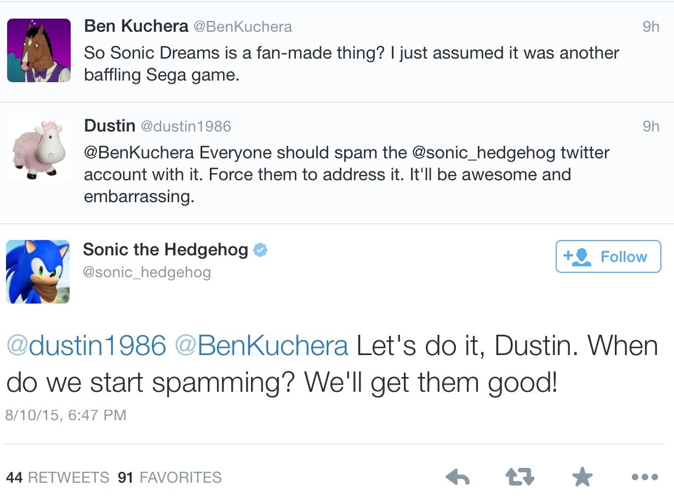Open Sonic the Hedgehog profile picture
674x503 pixels.
[38, 272]
